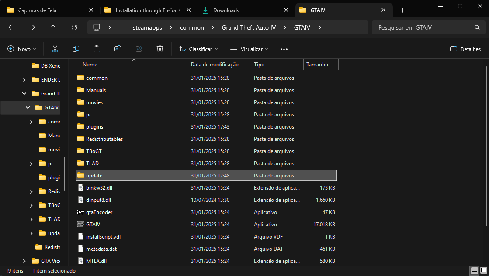
Task: Sort by Data de modificação column
Action: 215,65
